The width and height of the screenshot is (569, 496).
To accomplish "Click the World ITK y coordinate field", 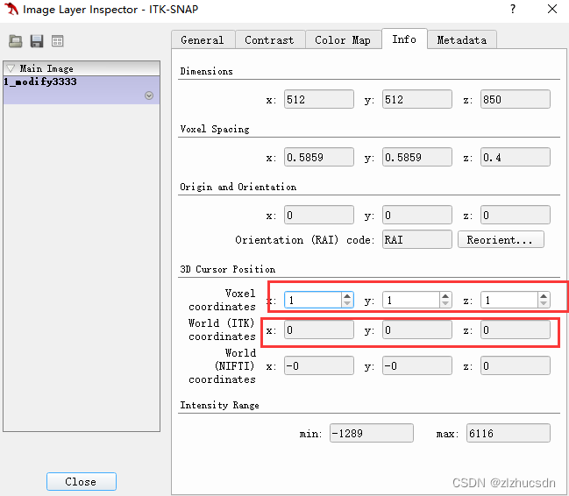I will [x=417, y=329].
